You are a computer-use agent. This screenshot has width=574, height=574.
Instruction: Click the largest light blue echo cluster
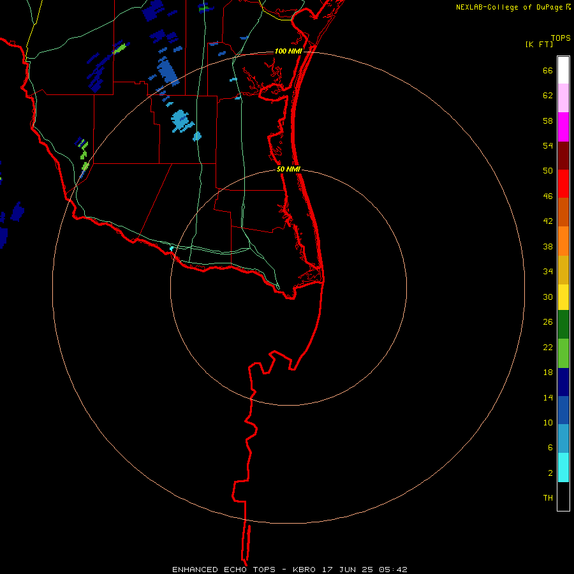(x=182, y=121)
